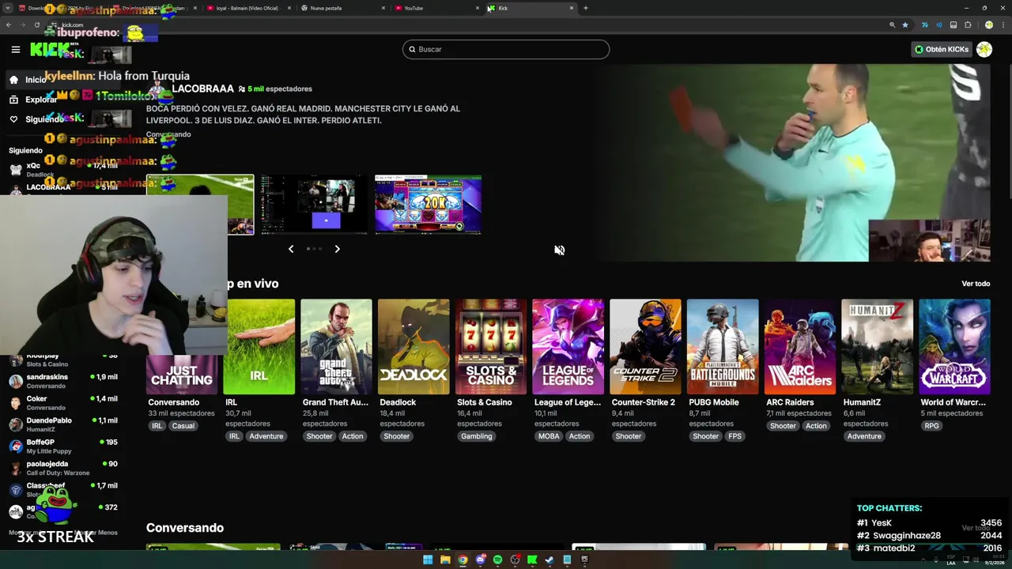Screen dimensions: 1012x569
Task: Open Spotify from the taskbar
Action: (497, 560)
